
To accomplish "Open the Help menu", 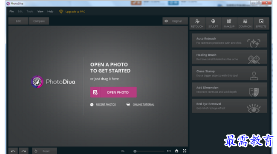I will (50, 11).
